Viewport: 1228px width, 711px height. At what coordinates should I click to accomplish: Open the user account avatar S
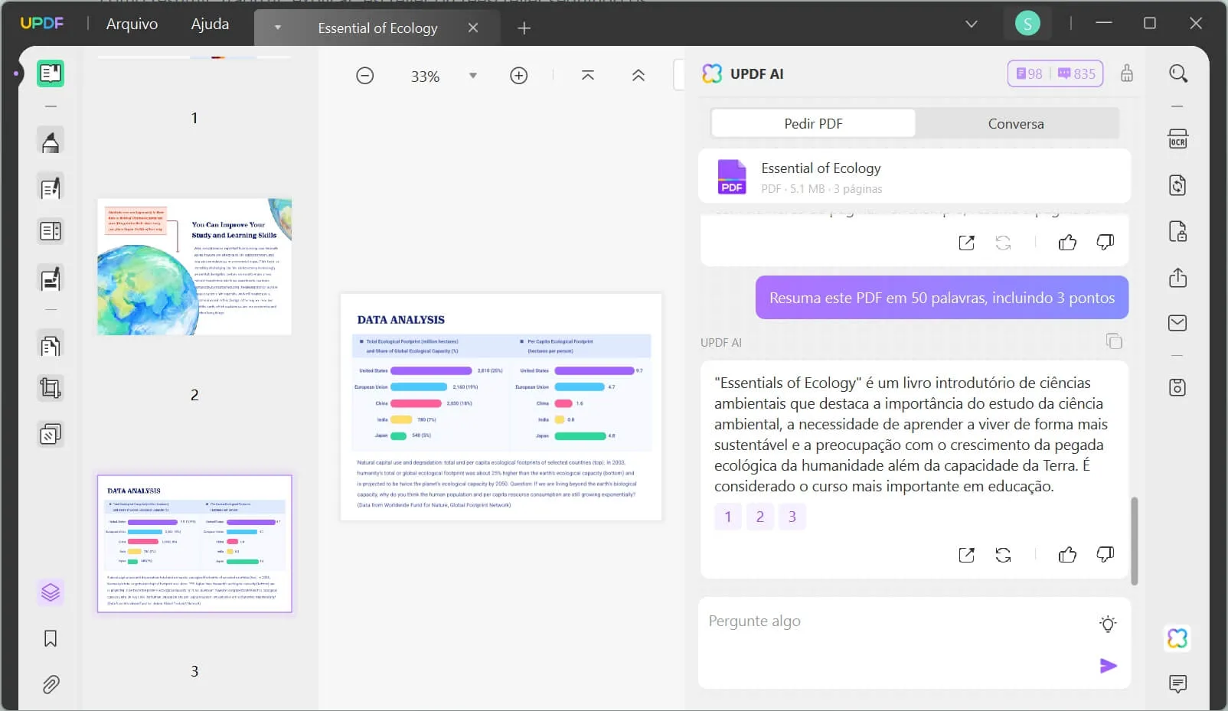tap(1027, 24)
